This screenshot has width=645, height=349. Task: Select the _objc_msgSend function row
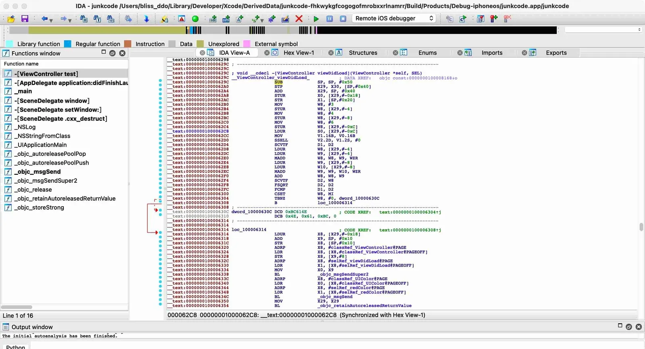64,171
